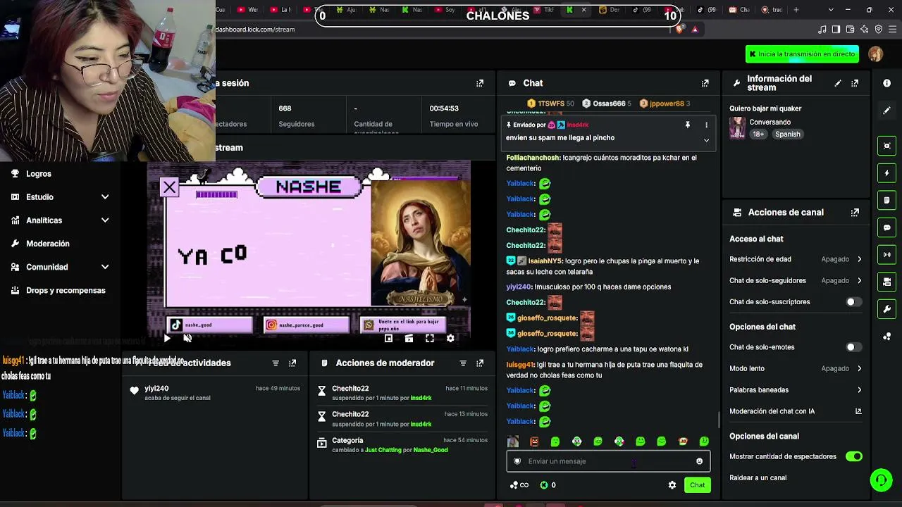Viewport: 902px width, 507px height.
Task: Expand the pinned message chevron
Action: [x=706, y=140]
